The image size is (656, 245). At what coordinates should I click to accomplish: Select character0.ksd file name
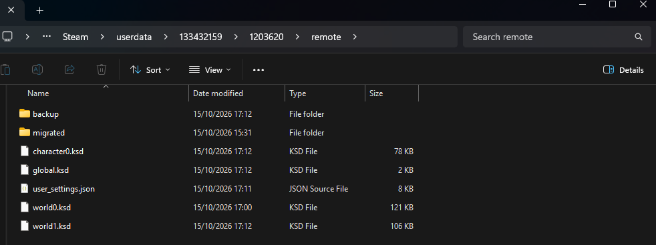click(x=58, y=152)
